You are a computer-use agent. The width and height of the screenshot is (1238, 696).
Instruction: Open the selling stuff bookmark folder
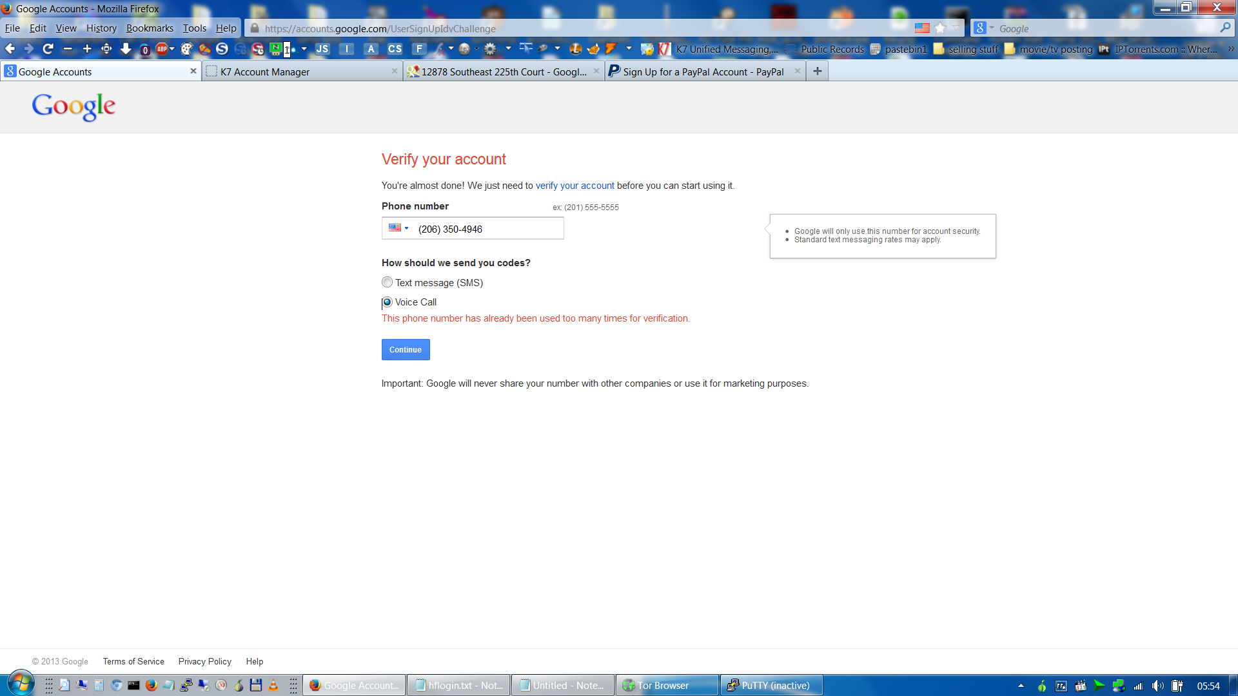click(966, 49)
